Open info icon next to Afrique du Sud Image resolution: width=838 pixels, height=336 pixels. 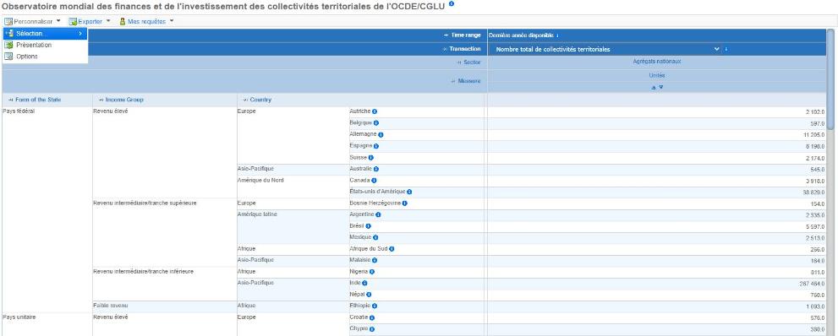[x=392, y=249]
